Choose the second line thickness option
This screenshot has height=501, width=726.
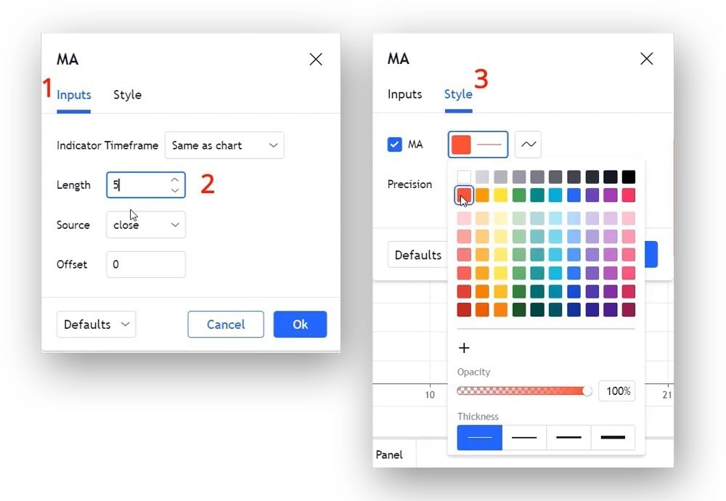(x=524, y=438)
